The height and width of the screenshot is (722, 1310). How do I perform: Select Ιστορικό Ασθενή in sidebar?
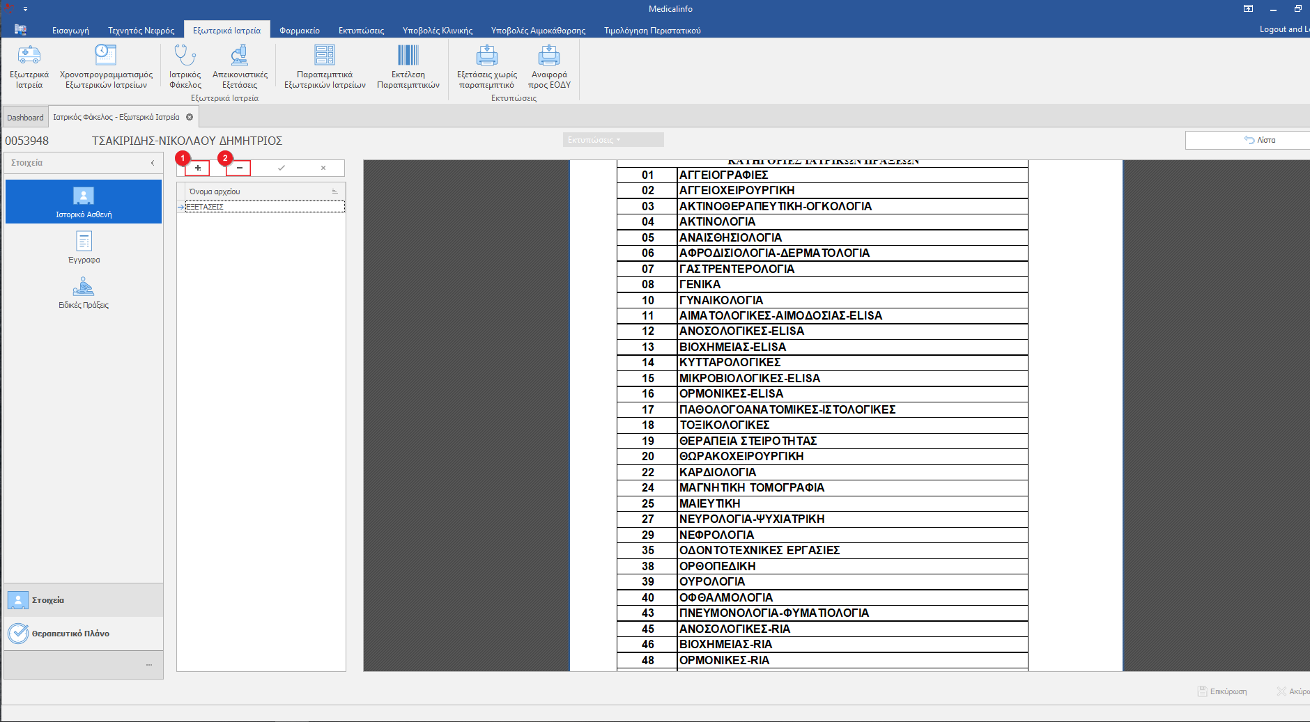[x=84, y=202]
